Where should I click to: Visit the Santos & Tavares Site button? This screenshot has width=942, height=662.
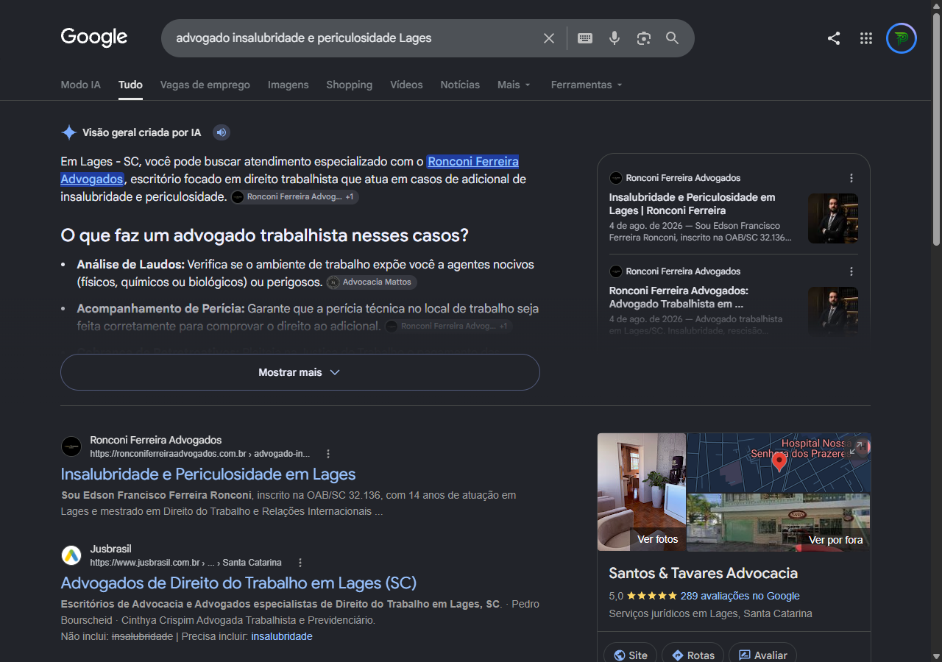click(629, 655)
